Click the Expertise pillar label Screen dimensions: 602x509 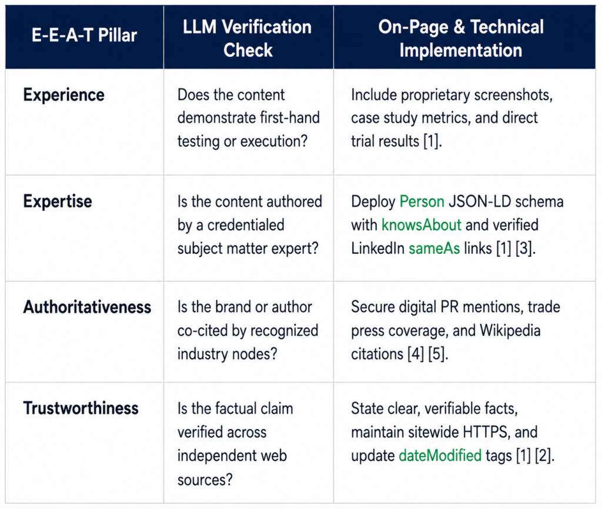(58, 201)
